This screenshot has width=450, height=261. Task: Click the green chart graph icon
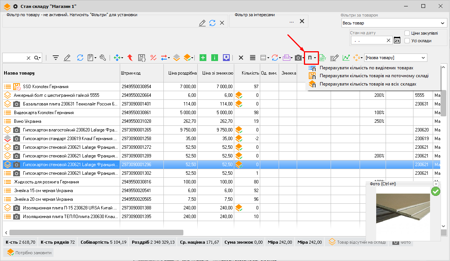346,58
